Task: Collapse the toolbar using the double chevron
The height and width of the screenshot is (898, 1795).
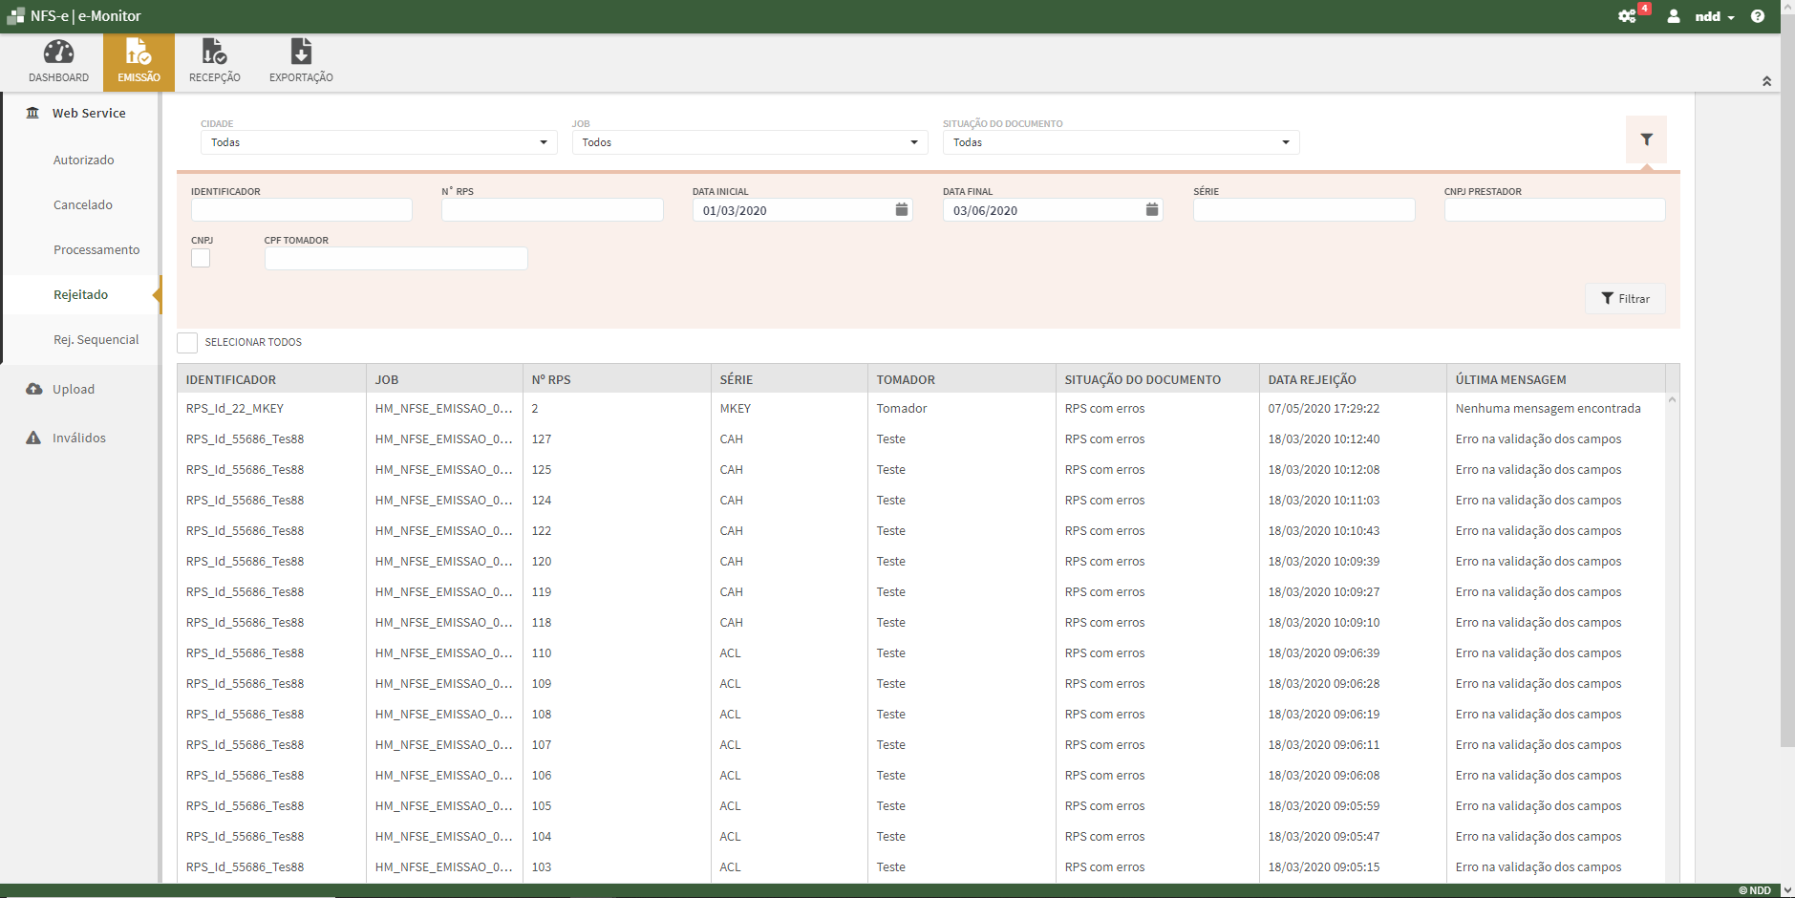Action: pos(1766,81)
